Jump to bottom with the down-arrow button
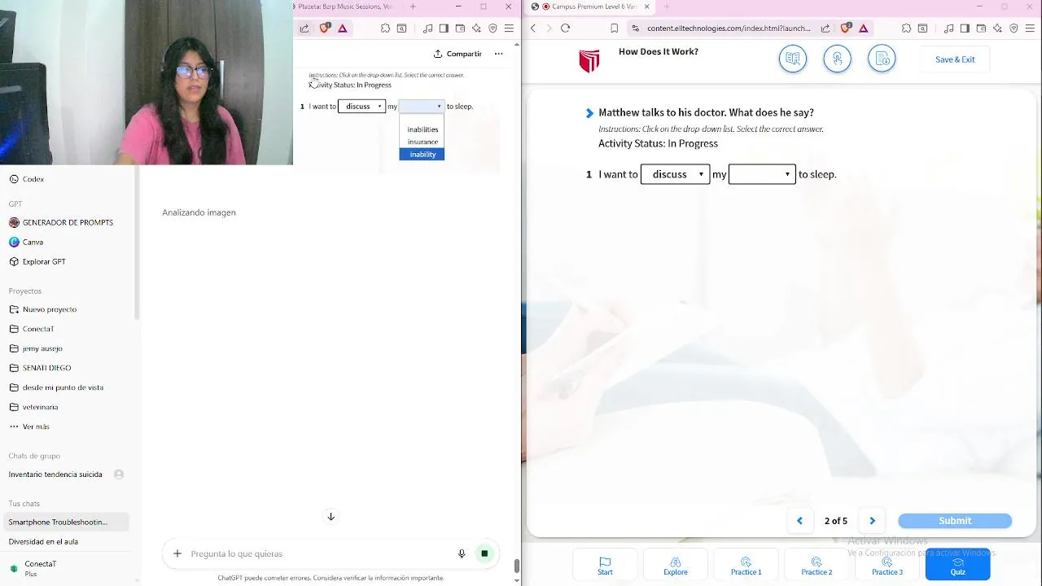The width and height of the screenshot is (1042, 586). click(331, 516)
